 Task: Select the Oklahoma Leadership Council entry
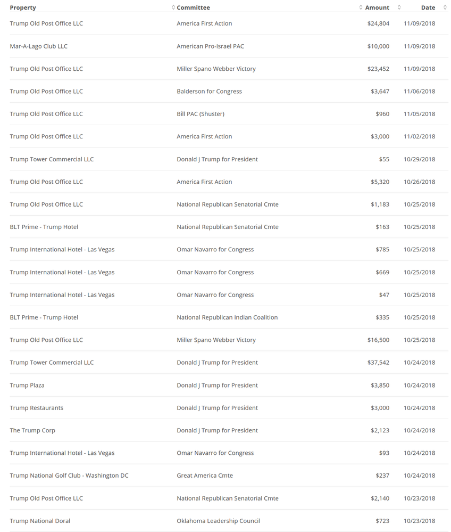pos(218,521)
